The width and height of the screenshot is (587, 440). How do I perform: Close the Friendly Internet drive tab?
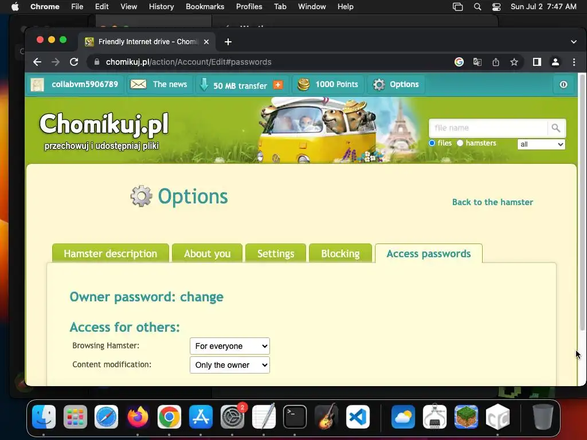click(206, 42)
